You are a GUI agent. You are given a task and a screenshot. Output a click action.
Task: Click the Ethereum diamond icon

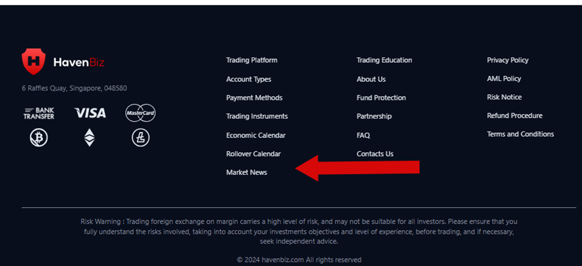pos(89,137)
